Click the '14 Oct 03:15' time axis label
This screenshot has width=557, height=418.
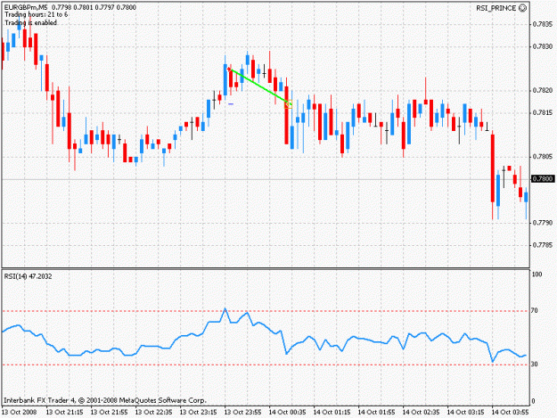[x=466, y=413]
